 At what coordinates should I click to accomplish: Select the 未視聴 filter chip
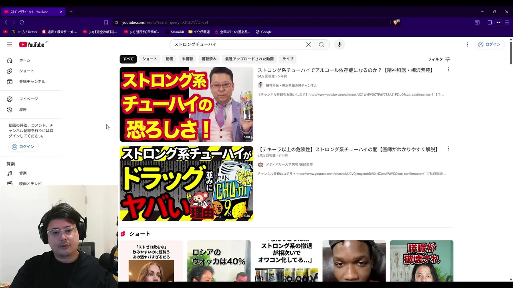point(187,59)
